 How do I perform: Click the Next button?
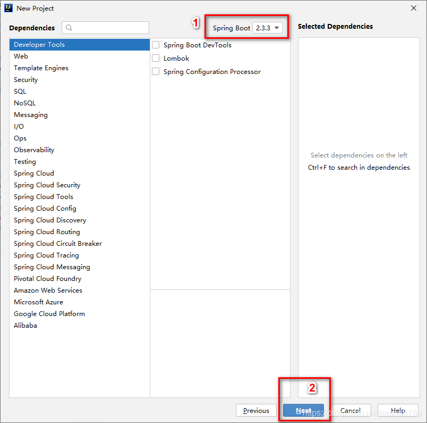(303, 410)
